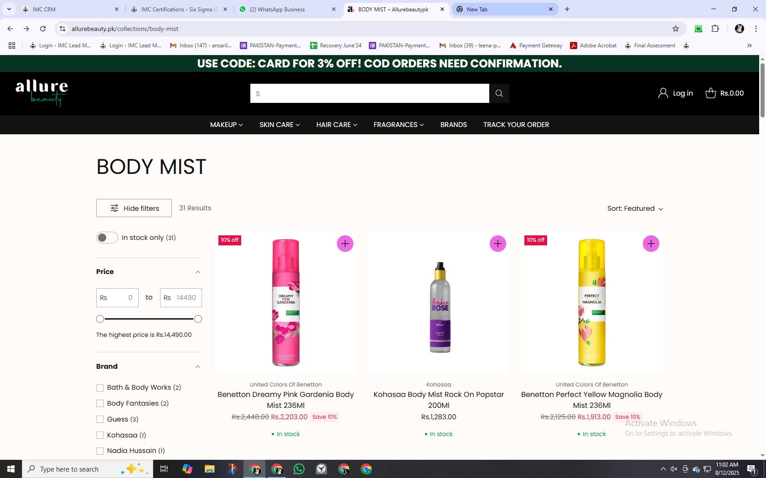This screenshot has width=766, height=478.
Task: Go back to the previous page
Action: [10, 29]
